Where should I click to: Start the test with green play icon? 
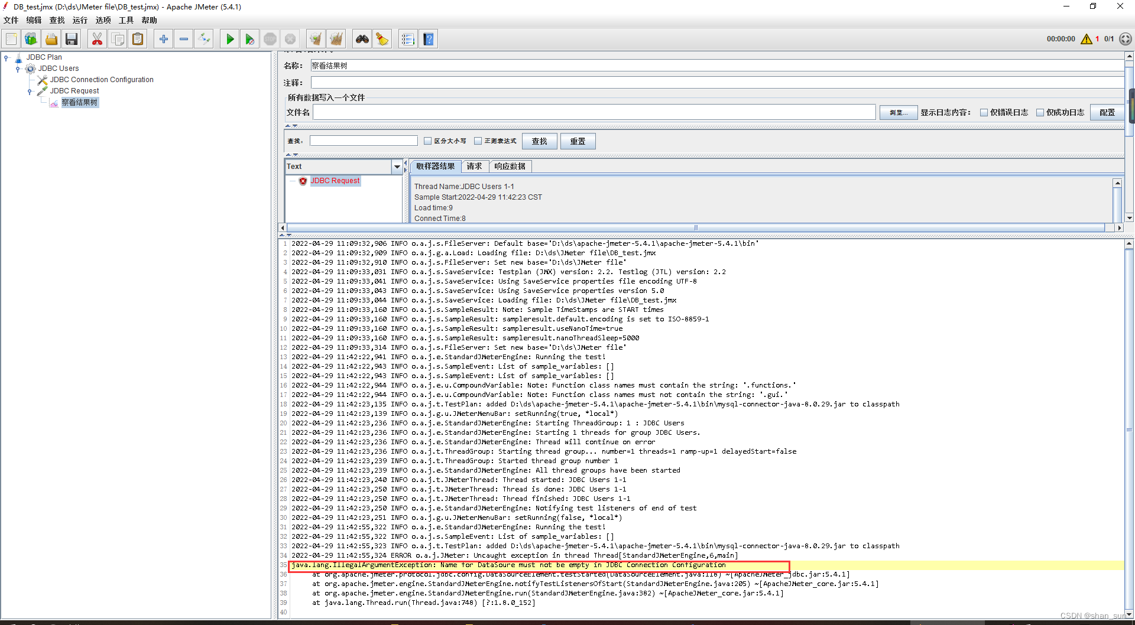(229, 38)
